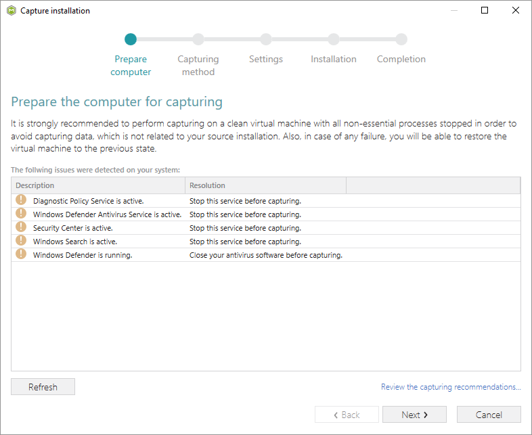Sort by the Description column header
The height and width of the screenshot is (435, 532).
[98, 185]
